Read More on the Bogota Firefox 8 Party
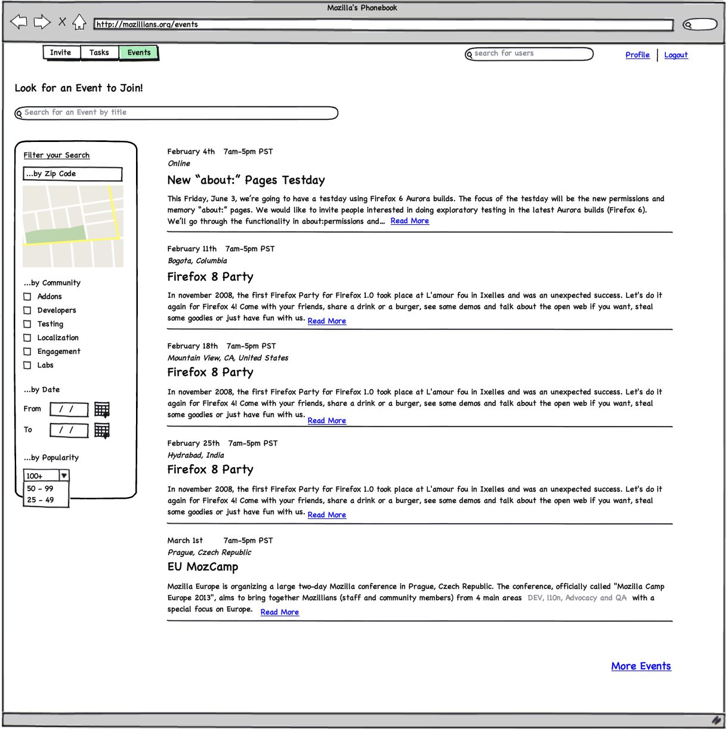The height and width of the screenshot is (729, 726). pos(327,321)
